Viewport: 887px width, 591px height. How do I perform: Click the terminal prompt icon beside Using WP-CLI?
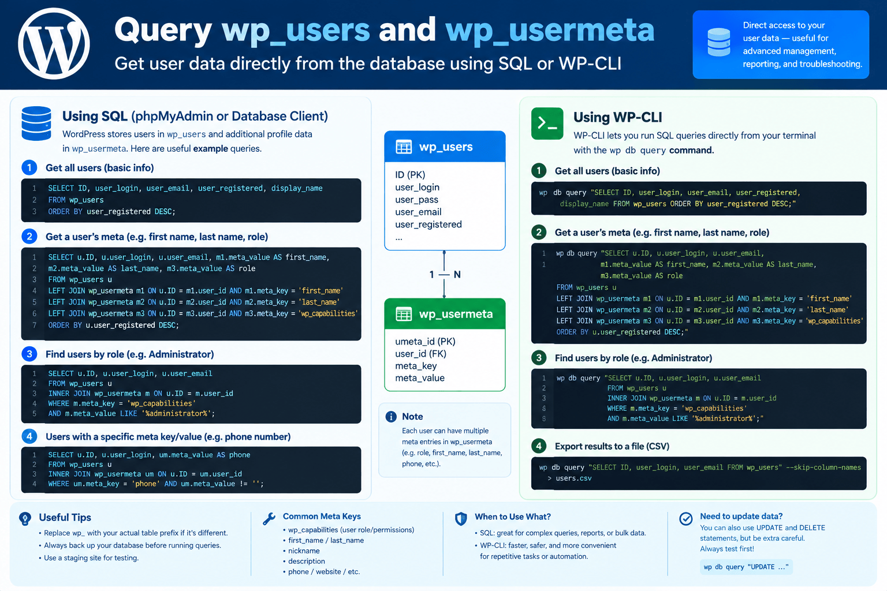click(x=547, y=124)
